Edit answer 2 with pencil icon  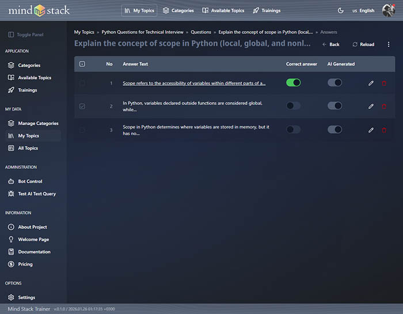371,106
